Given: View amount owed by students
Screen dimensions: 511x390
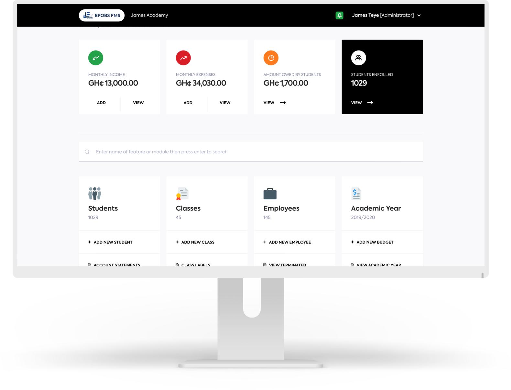Looking at the screenshot, I should 274,103.
